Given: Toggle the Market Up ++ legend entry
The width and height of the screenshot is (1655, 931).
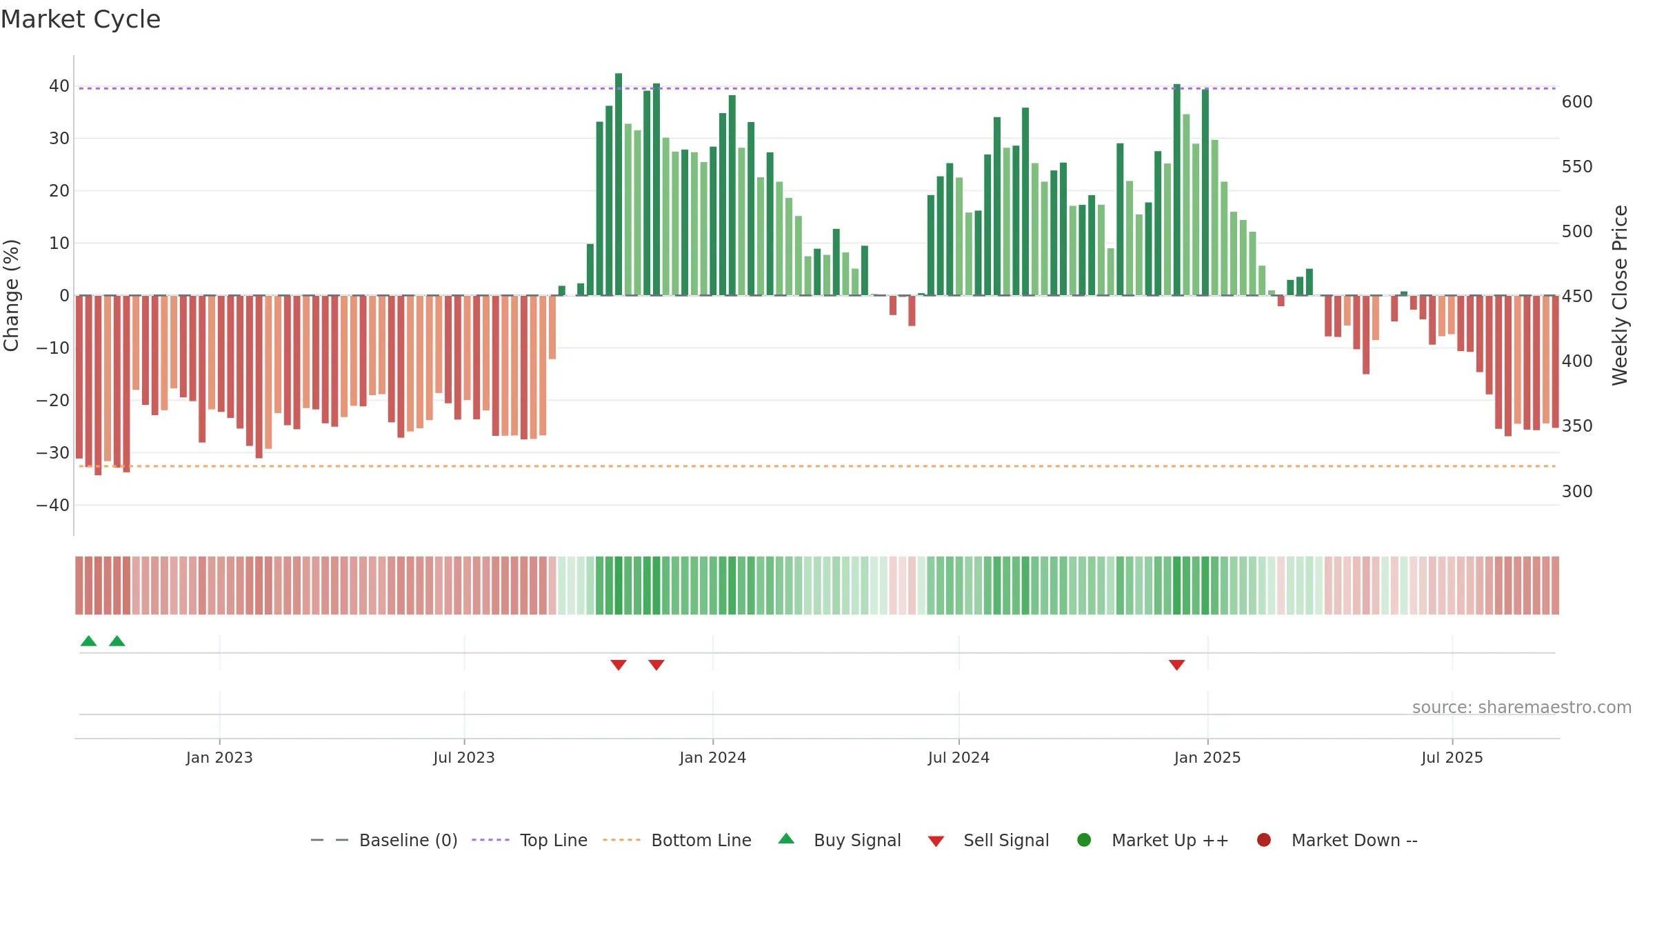Looking at the screenshot, I should coord(1152,840).
